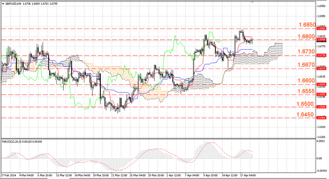Select the red 1.6450 price tag on axis
Image resolution: width=329 pixels, height=179 pixels.
pyautogui.click(x=321, y=118)
